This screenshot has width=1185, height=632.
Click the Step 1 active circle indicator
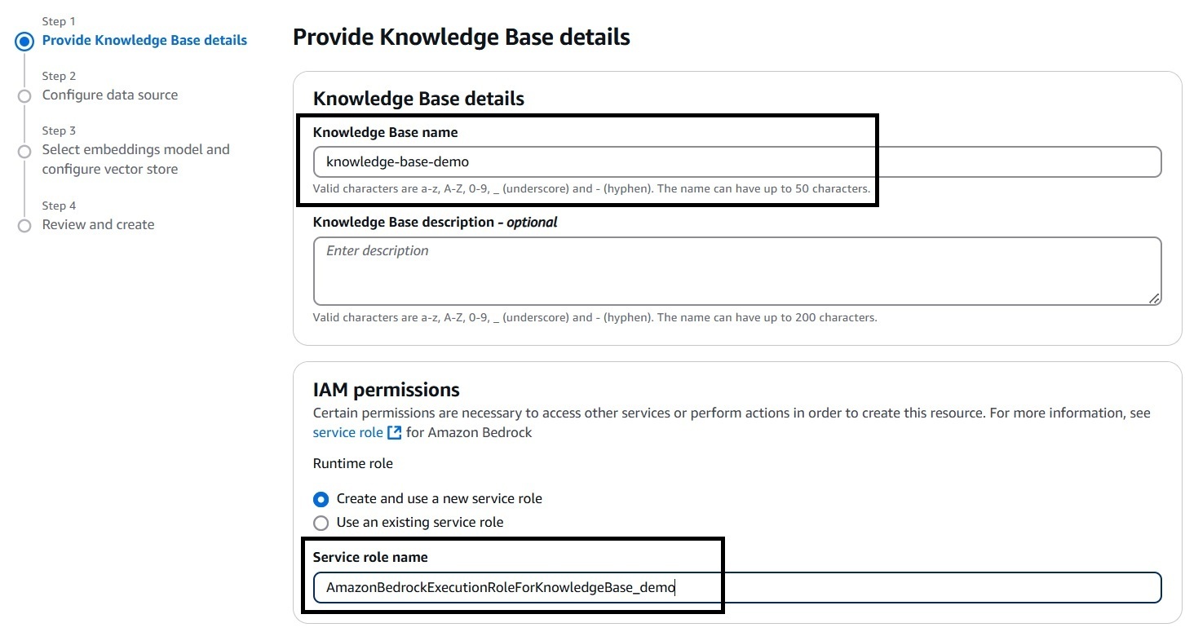pyautogui.click(x=24, y=41)
